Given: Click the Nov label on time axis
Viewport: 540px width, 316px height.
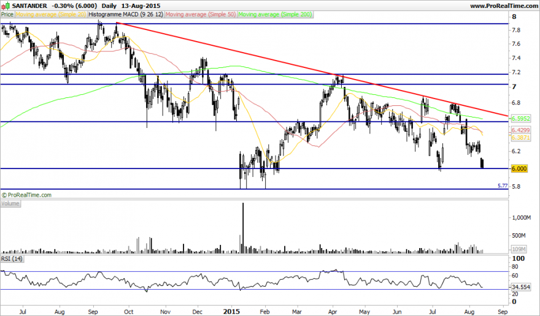Looking at the screenshot, I should click(166, 312).
